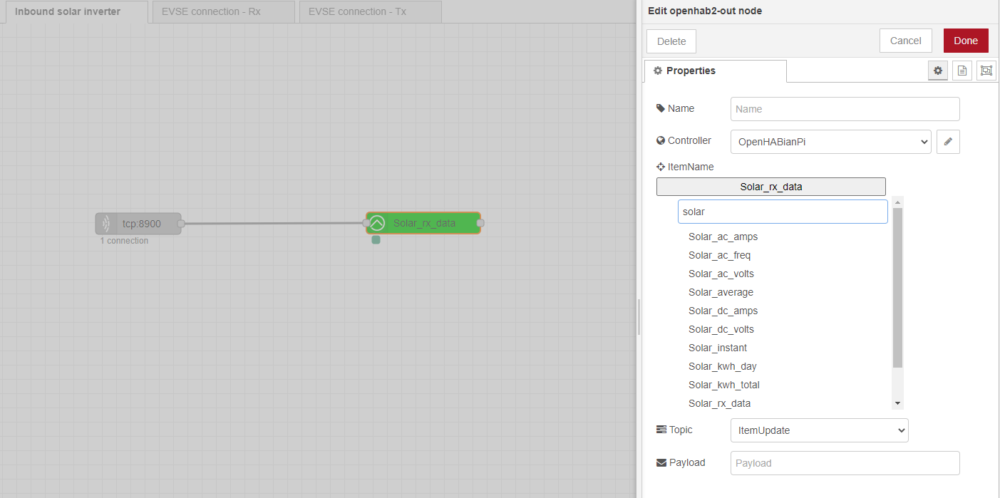This screenshot has height=498, width=1000.
Task: Choose Solar_ac_volts from the list
Action: [721, 274]
